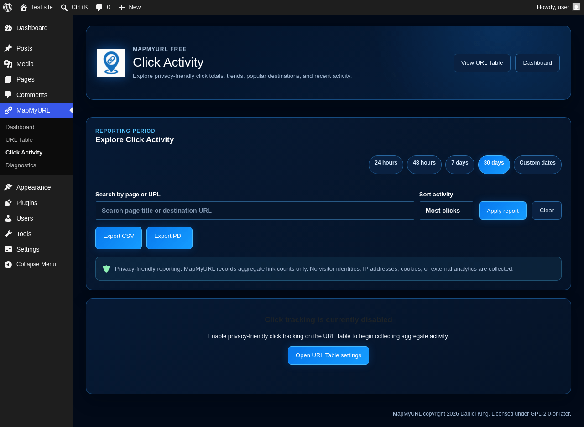This screenshot has width=584, height=427.
Task: Click the Plugins menu label
Action: tap(27, 203)
